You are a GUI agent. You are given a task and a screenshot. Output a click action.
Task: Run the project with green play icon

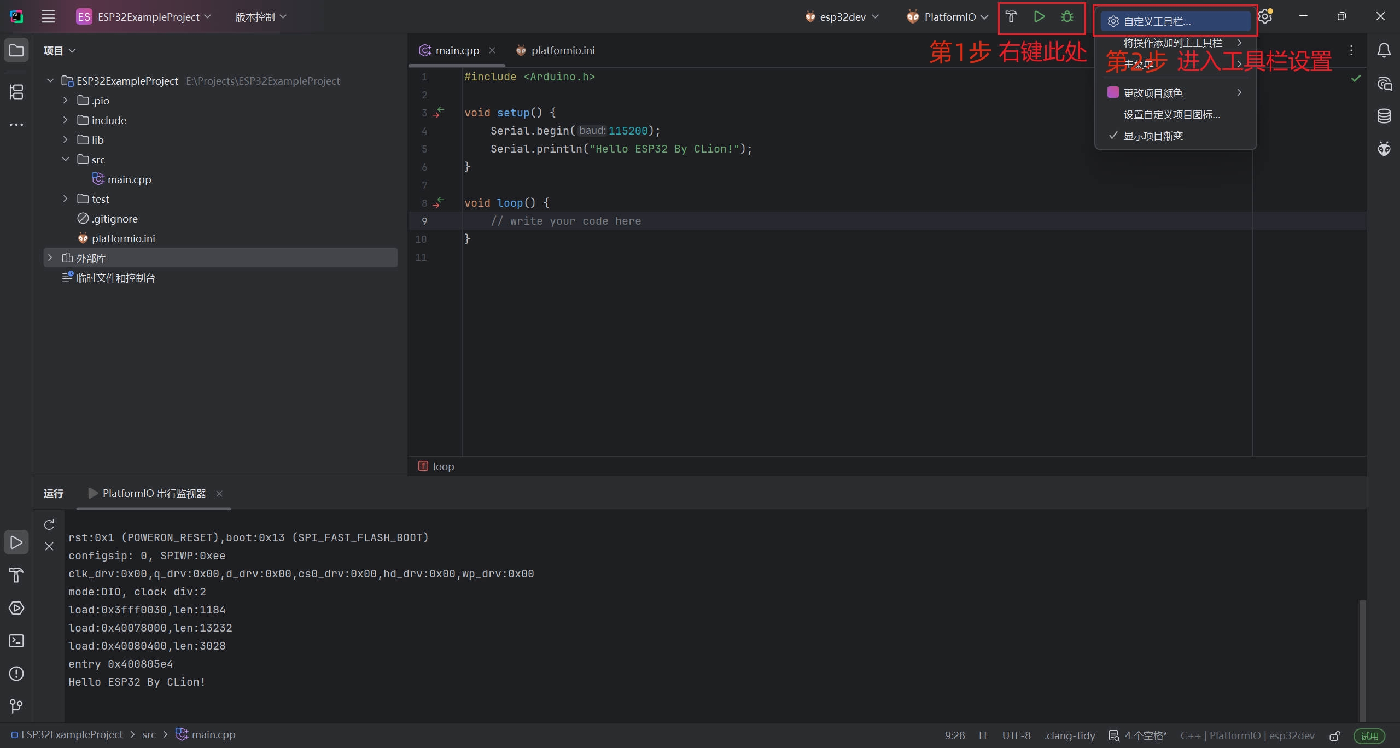pyautogui.click(x=1039, y=17)
